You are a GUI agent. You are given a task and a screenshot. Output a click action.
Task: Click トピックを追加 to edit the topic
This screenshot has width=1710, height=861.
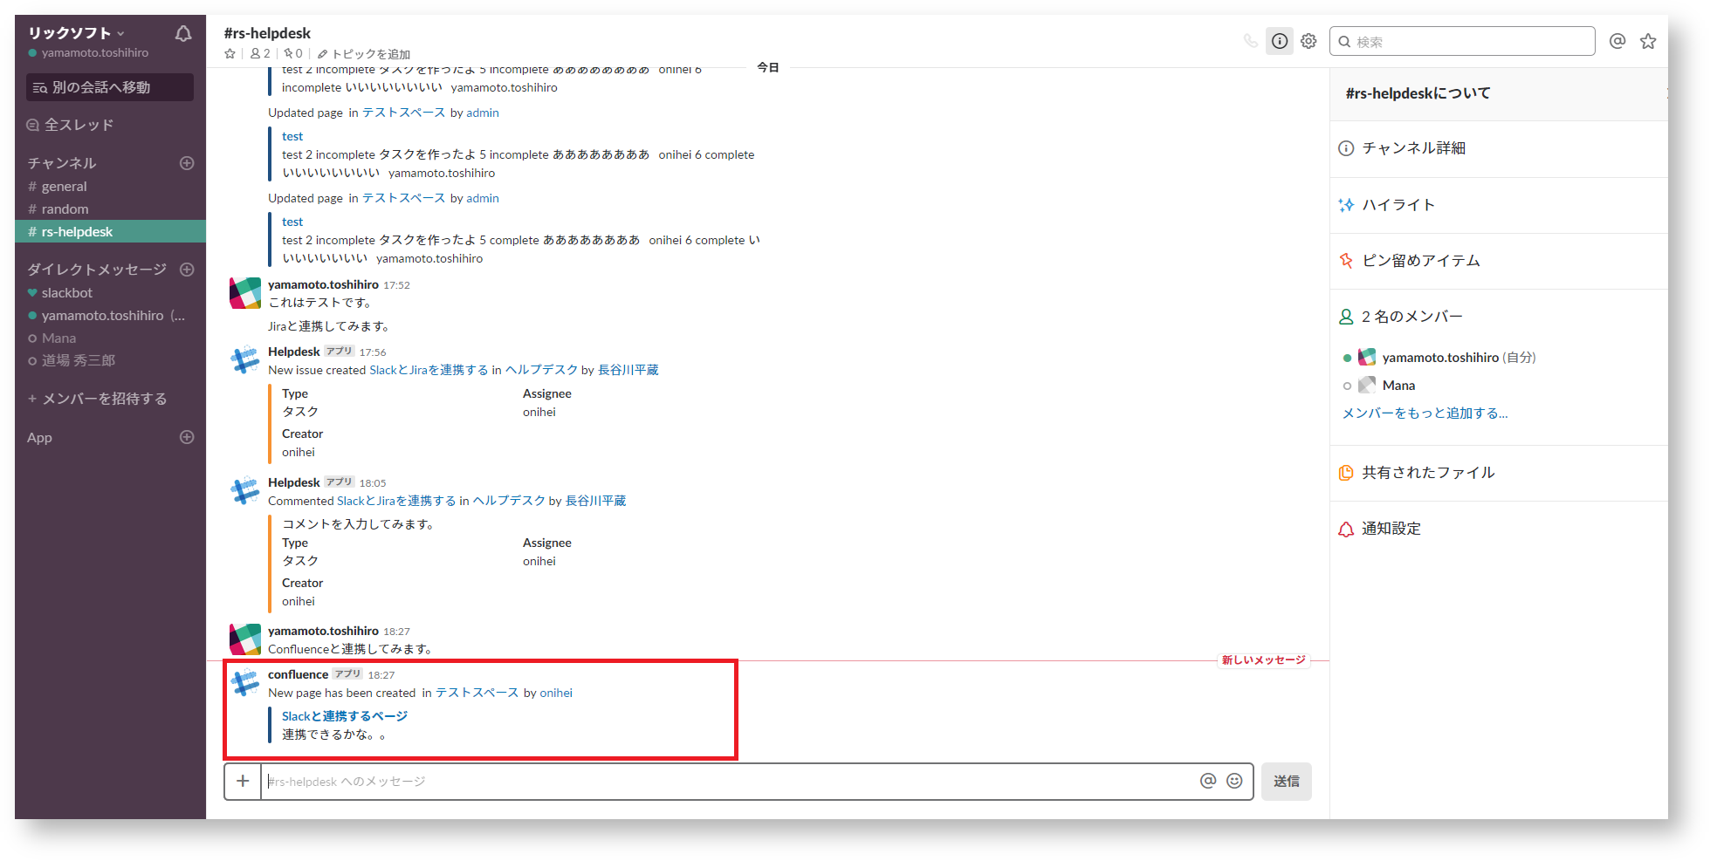pos(363,54)
